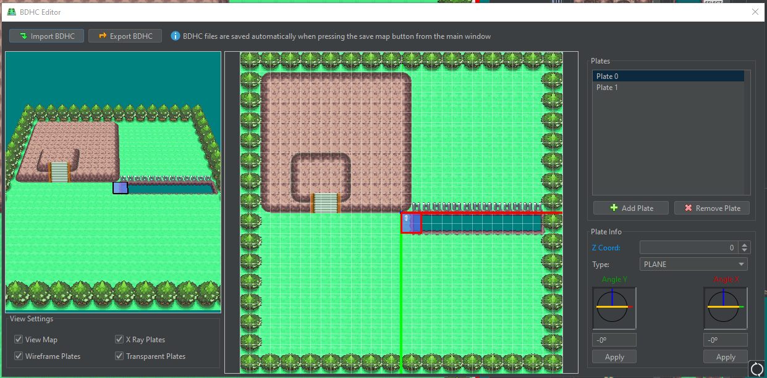Decrease the Z Coord value with down arrow
The height and width of the screenshot is (378, 767).
tap(744, 250)
